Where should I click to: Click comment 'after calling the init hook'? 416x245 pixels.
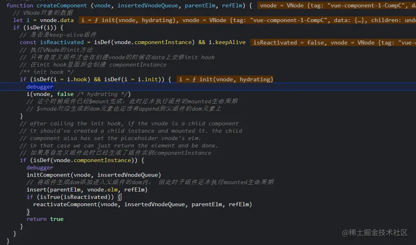click(x=129, y=124)
